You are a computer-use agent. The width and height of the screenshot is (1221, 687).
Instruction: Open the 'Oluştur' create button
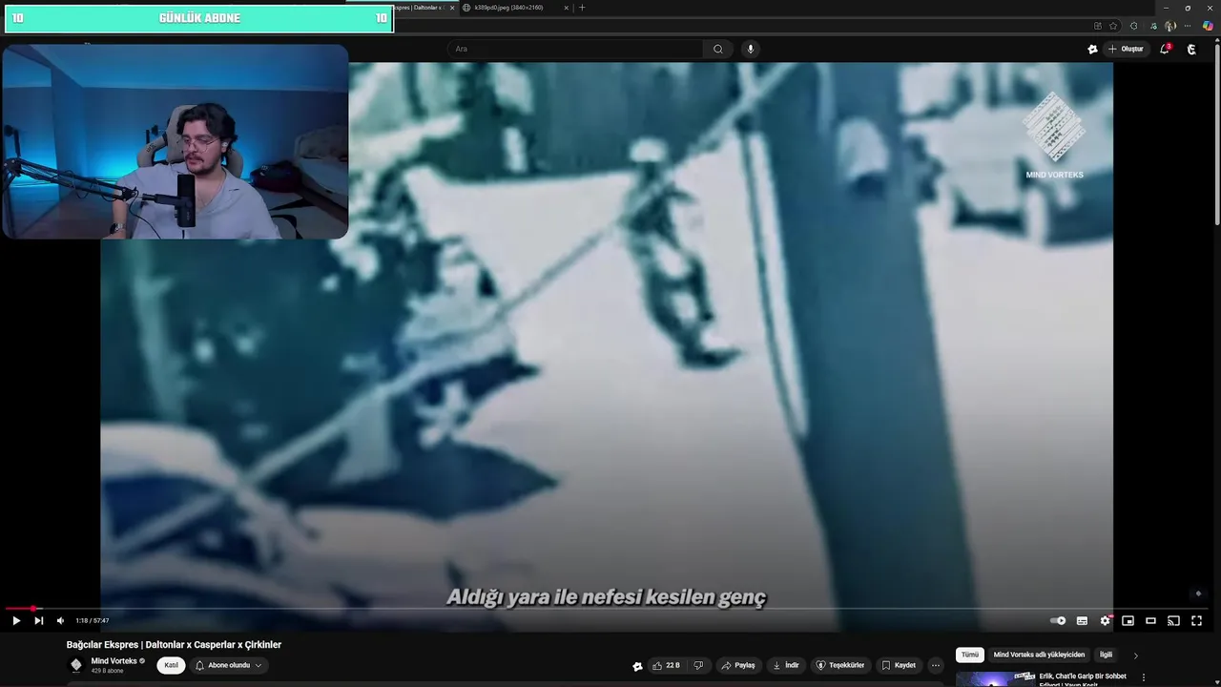(1126, 49)
